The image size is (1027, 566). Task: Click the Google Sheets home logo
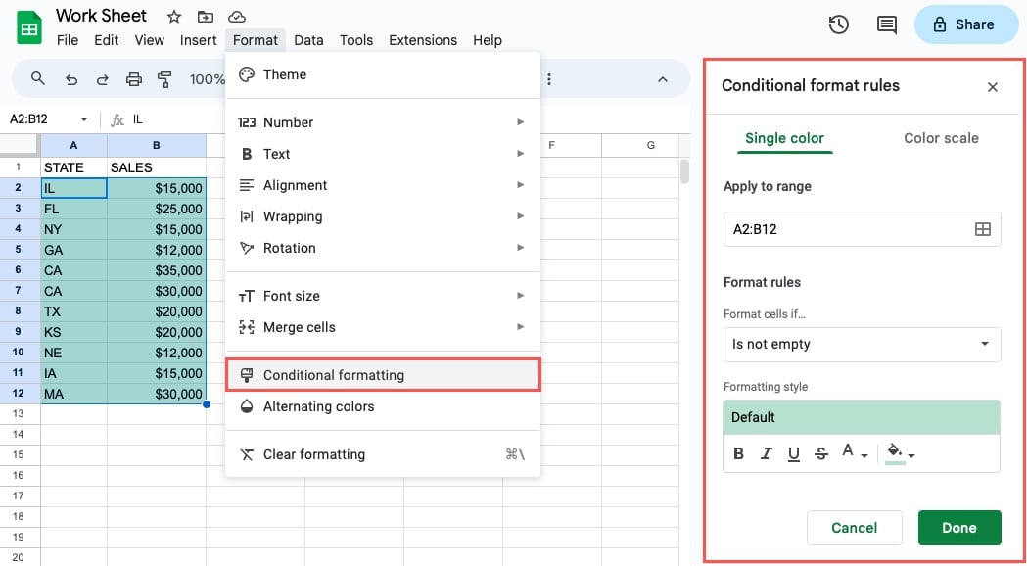coord(28,27)
